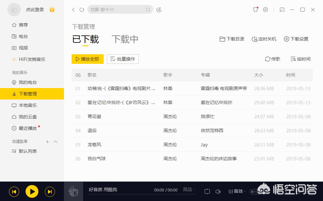Toggle the loop play mode icon
The width and height of the screenshot is (323, 201).
coord(207,191)
